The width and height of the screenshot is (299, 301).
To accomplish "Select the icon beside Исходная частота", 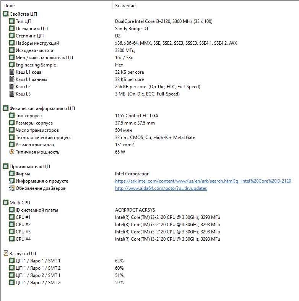I will (12, 50).
